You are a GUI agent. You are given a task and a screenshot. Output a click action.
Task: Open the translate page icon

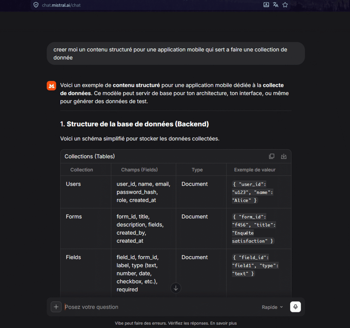pos(276,5)
